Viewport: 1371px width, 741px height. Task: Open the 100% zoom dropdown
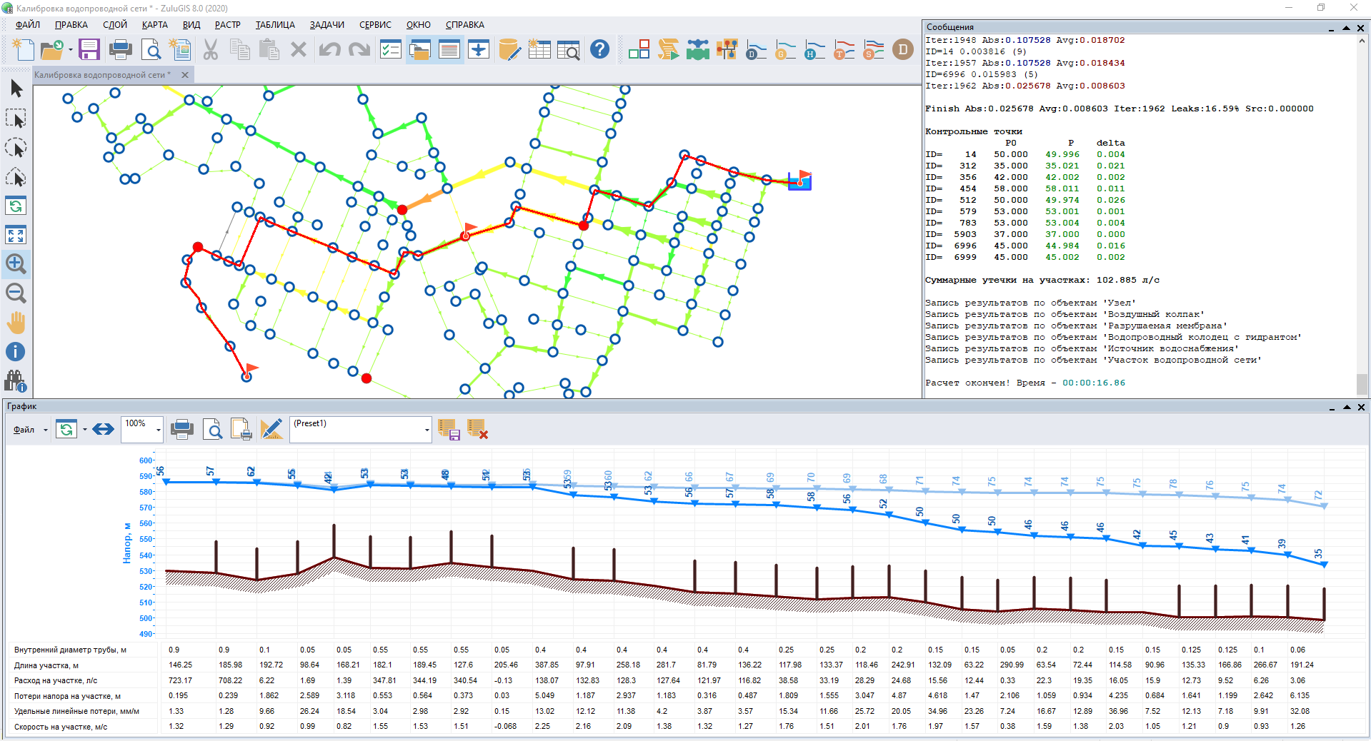click(158, 429)
